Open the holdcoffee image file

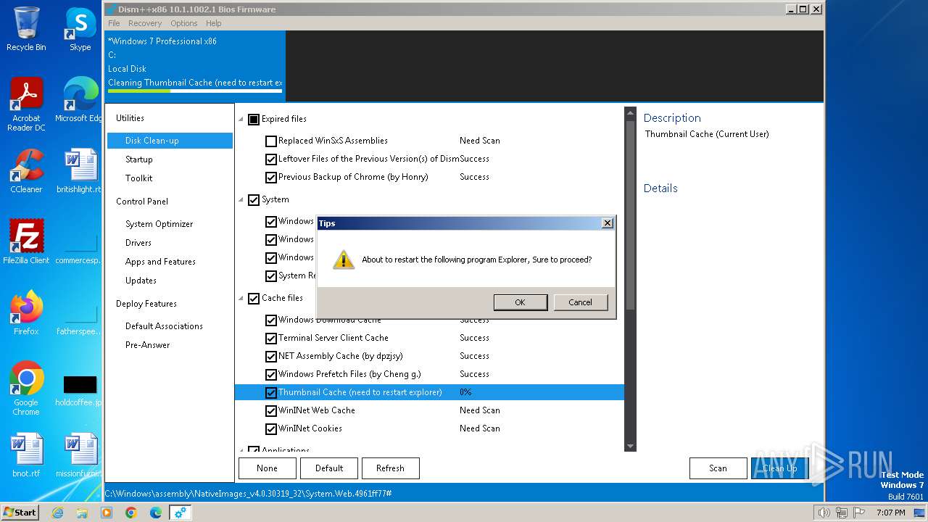click(x=80, y=389)
